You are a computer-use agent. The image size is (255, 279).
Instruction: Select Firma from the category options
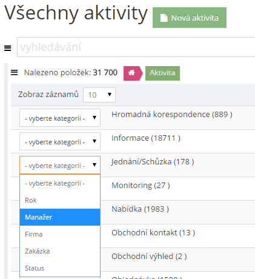tap(60, 234)
